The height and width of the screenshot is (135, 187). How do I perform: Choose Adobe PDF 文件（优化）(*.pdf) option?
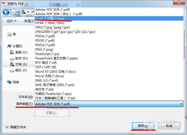tap(109, 14)
